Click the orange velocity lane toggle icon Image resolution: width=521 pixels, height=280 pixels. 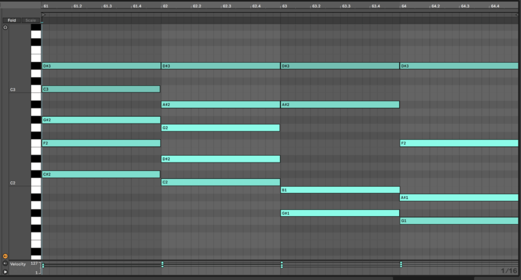(x=5, y=256)
